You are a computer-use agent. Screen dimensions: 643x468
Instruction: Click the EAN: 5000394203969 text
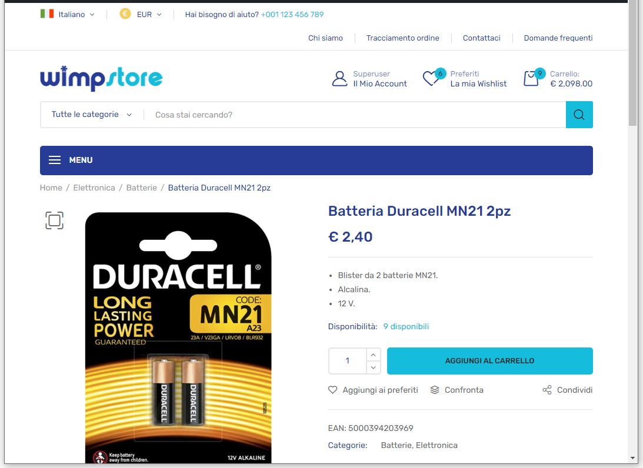[371, 428]
